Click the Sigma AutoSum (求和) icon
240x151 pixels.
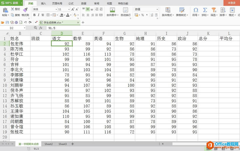[x=205, y=10]
